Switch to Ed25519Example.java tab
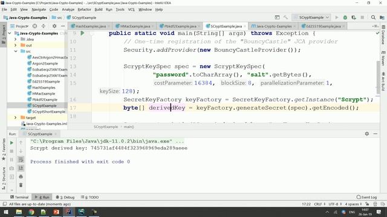The width and height of the screenshot is (387, 217). tap(323, 26)
